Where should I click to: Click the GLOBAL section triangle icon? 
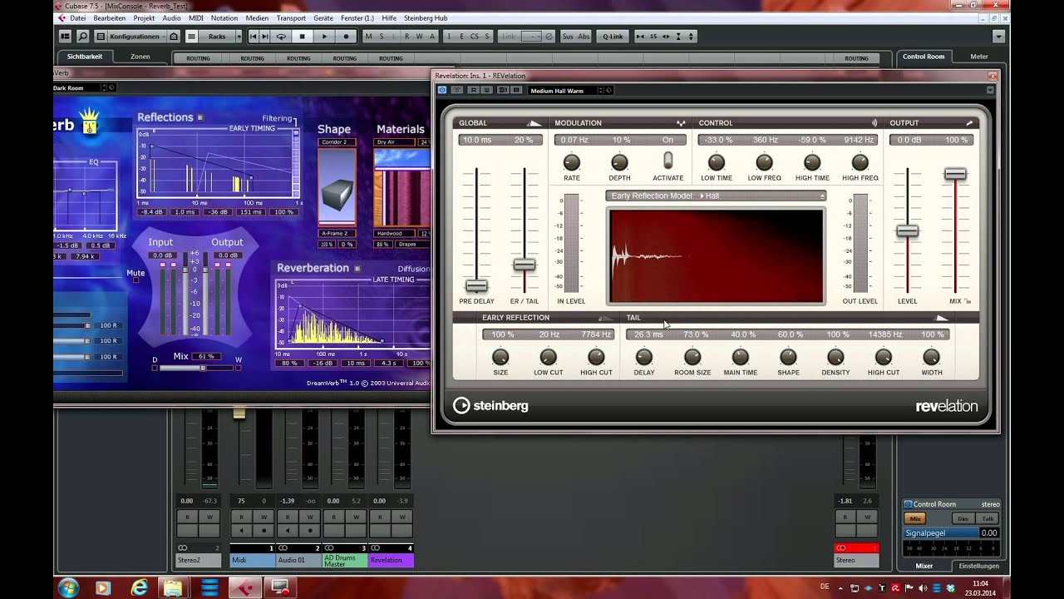click(x=534, y=123)
